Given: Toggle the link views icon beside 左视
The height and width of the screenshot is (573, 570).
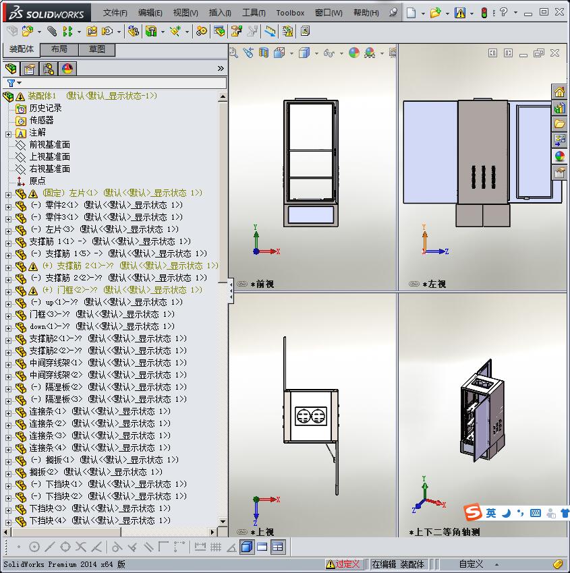Looking at the screenshot, I should 414,284.
